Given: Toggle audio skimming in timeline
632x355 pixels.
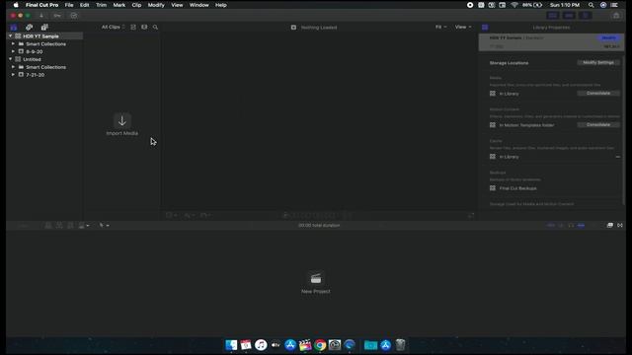Looking at the screenshot, I should pyautogui.click(x=561, y=226).
